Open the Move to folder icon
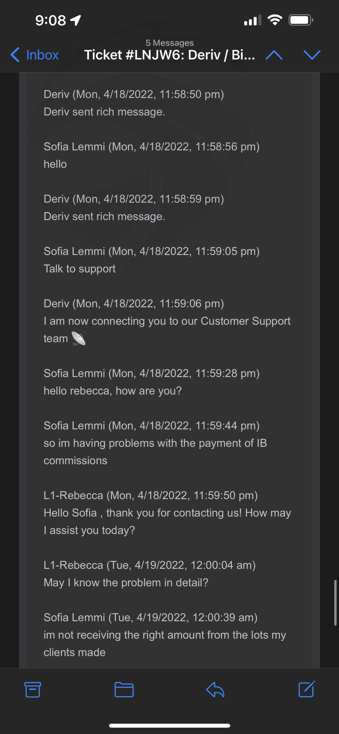 click(124, 690)
